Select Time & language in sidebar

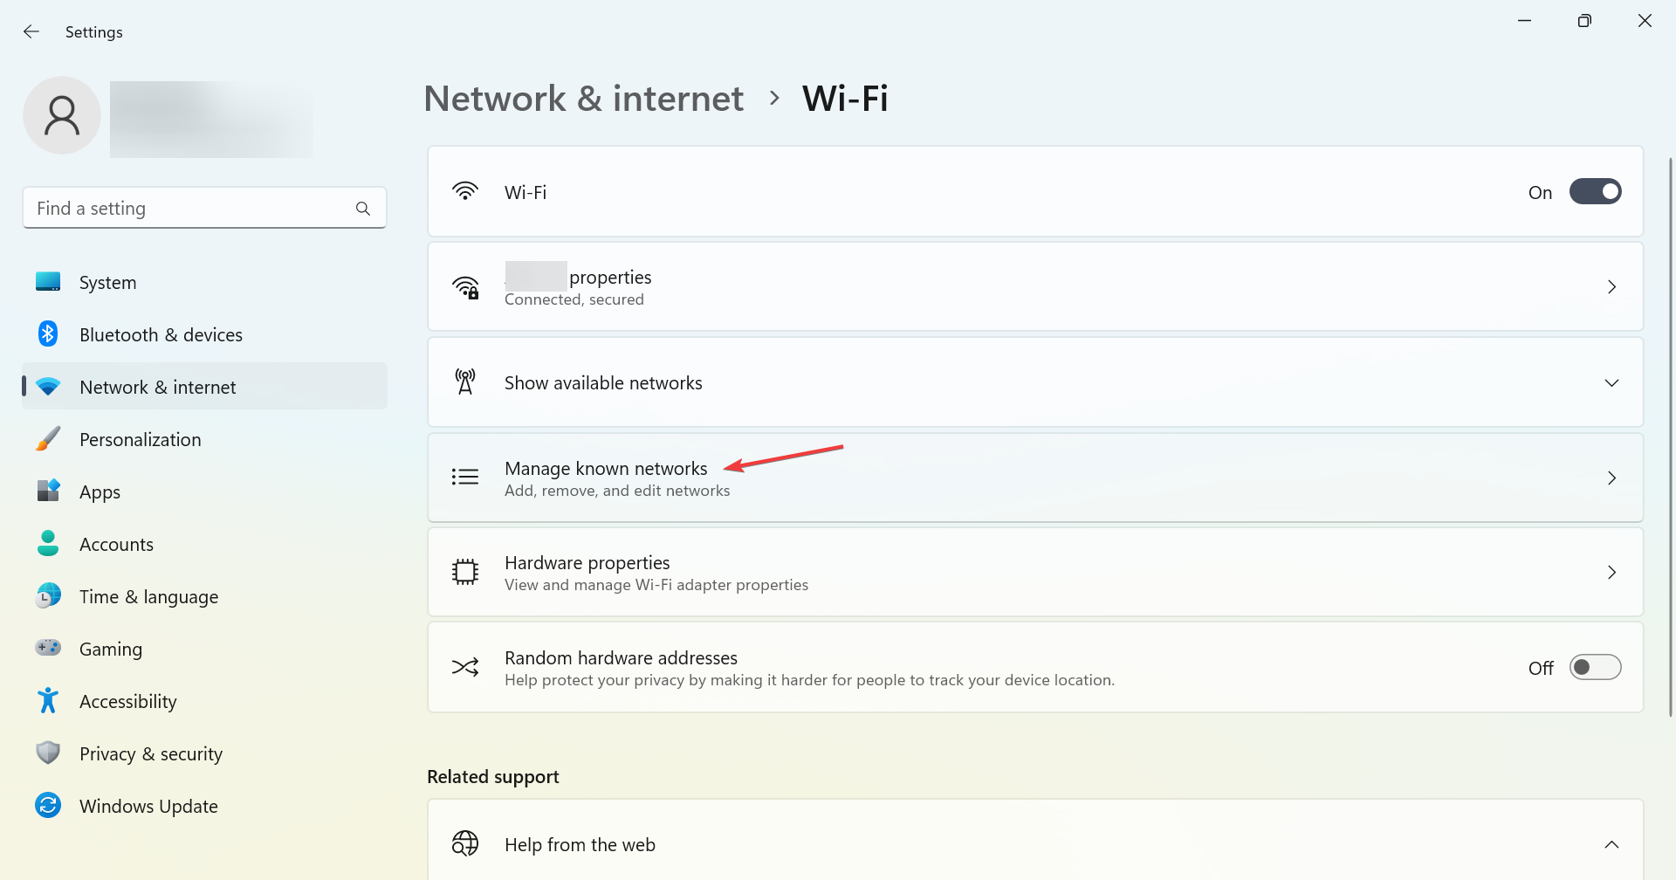click(149, 596)
